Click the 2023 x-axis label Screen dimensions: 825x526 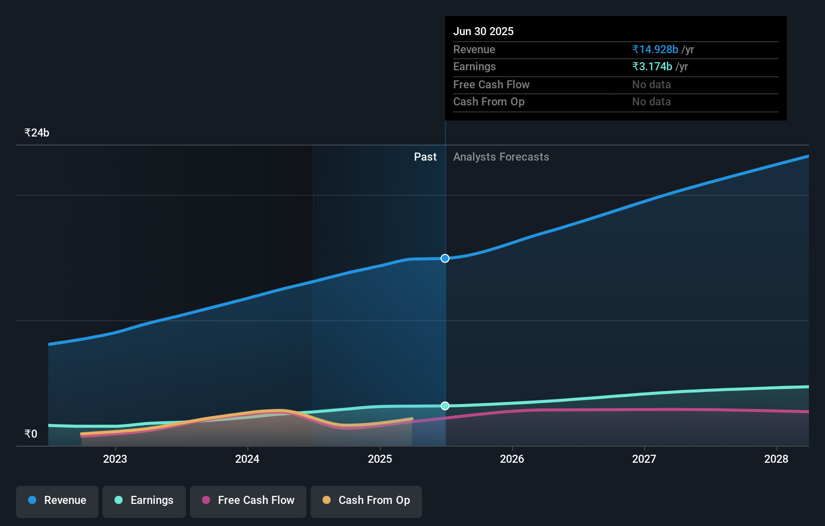click(x=115, y=459)
